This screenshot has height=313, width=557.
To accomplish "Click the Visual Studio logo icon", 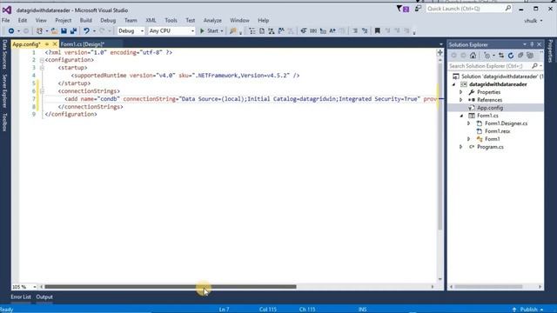I will pyautogui.click(x=7, y=10).
